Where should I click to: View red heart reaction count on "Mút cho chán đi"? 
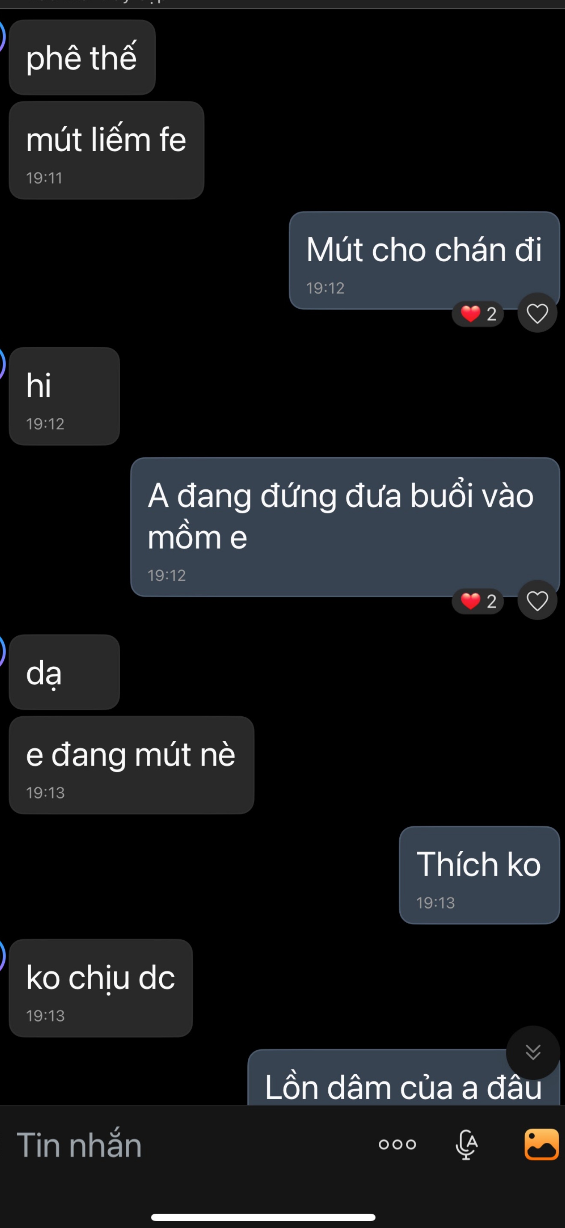point(478,314)
